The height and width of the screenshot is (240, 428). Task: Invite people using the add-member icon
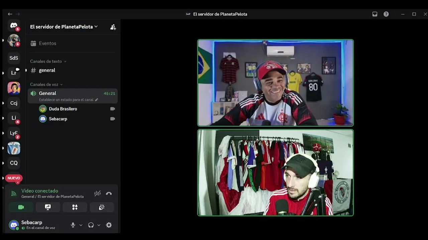click(113, 27)
